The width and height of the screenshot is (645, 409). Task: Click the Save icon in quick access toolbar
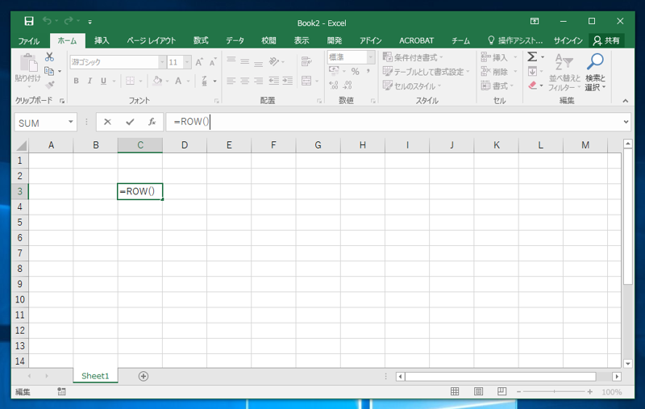click(x=29, y=21)
